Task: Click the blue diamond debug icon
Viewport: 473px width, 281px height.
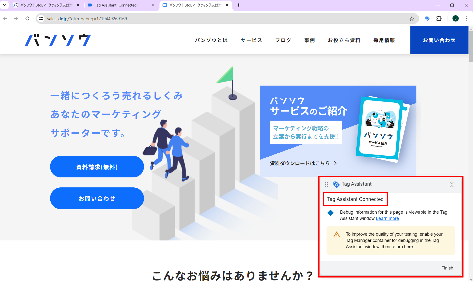Action: click(331, 213)
